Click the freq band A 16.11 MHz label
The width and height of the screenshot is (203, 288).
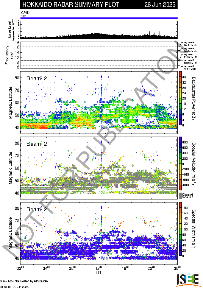pyautogui.click(x=190, y=44)
